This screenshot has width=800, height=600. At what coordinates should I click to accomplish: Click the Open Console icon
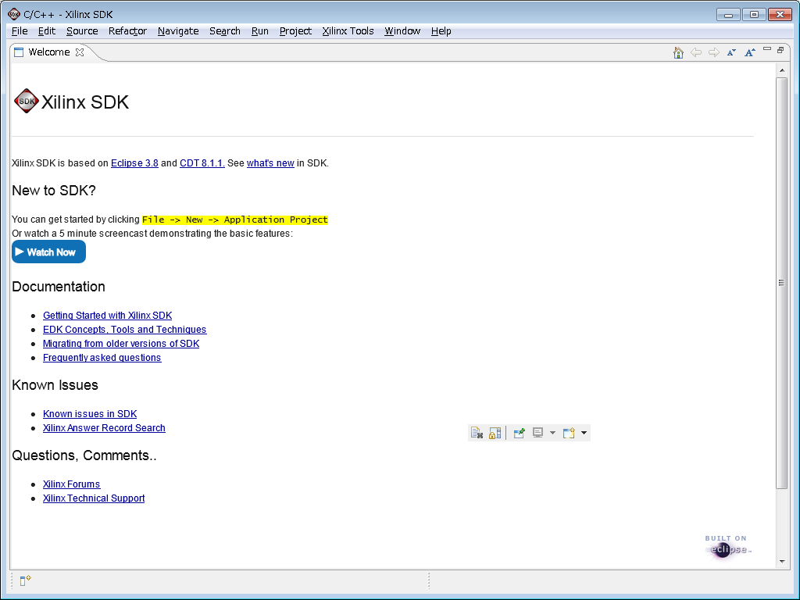(569, 433)
